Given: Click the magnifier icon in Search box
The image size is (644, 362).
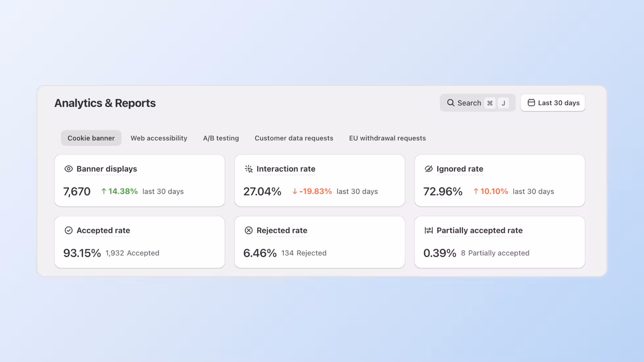Looking at the screenshot, I should click(x=450, y=103).
